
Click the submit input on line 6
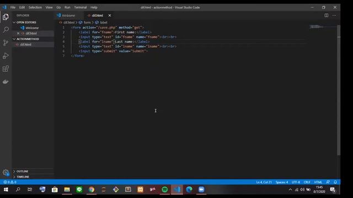click(113, 51)
